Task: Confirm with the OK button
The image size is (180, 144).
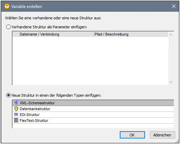Action: (x=132, y=135)
